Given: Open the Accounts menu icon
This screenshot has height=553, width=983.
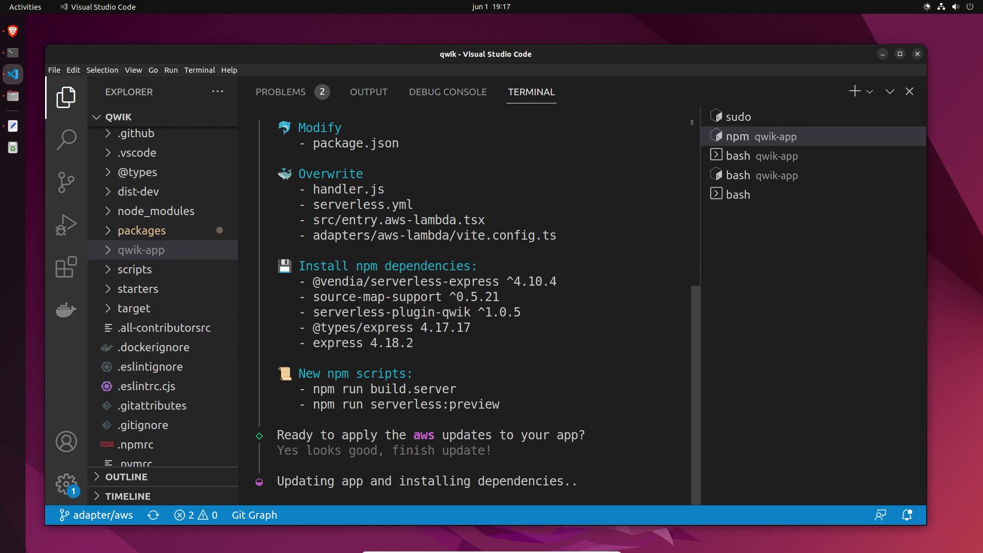Looking at the screenshot, I should click(x=66, y=441).
